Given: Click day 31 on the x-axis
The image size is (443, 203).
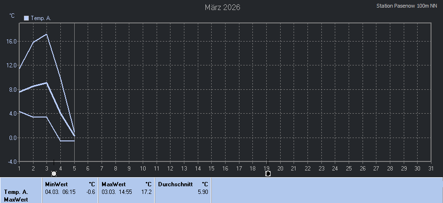Looking at the screenshot, I should click(431, 168).
